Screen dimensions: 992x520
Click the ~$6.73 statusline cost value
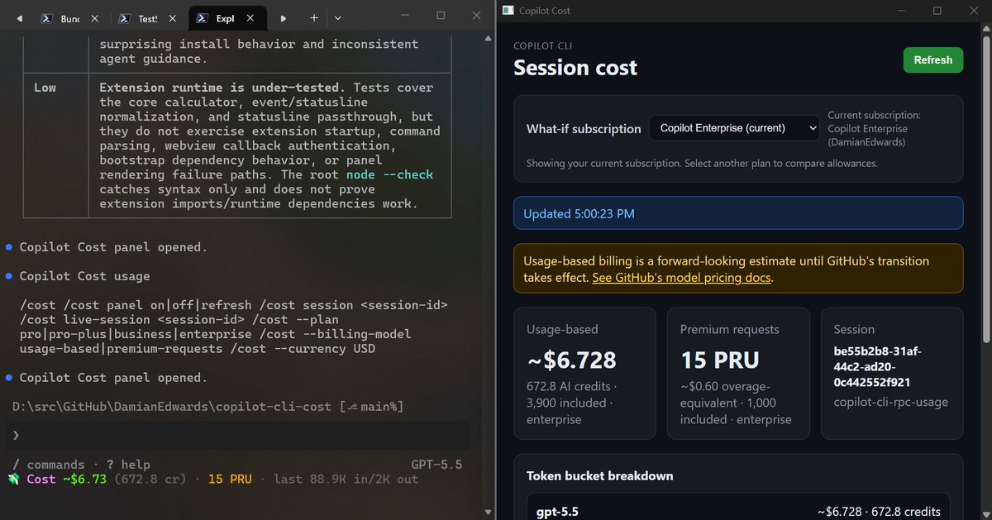(x=85, y=479)
